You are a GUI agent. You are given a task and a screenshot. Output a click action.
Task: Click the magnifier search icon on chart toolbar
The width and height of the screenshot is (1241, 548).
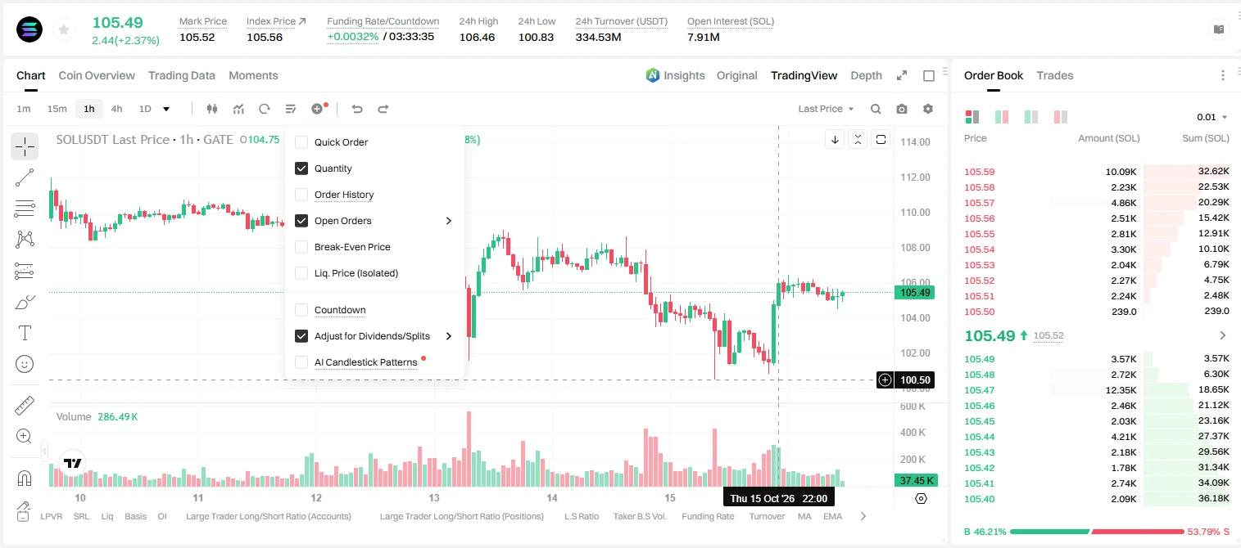(x=876, y=109)
